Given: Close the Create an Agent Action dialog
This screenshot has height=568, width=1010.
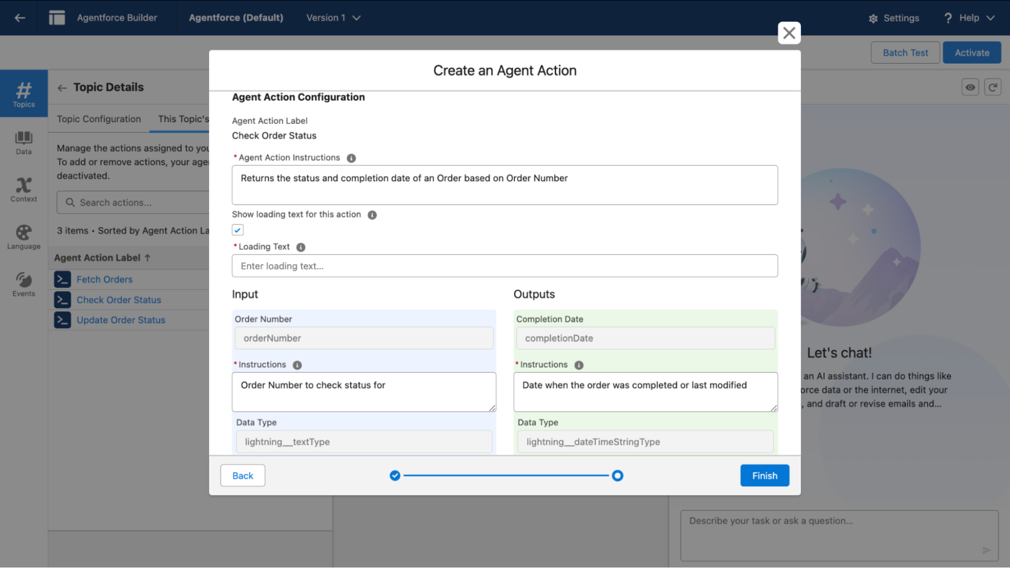Looking at the screenshot, I should point(789,33).
